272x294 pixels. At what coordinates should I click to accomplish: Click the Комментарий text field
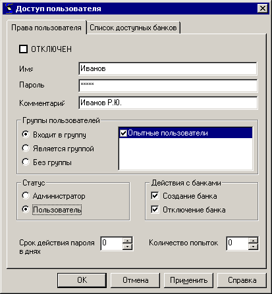point(168,103)
